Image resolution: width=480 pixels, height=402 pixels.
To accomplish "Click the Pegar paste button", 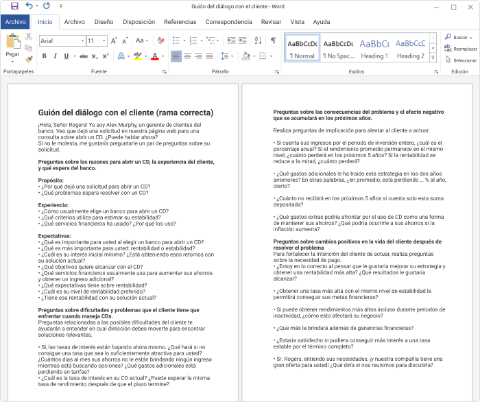I will [x=12, y=47].
